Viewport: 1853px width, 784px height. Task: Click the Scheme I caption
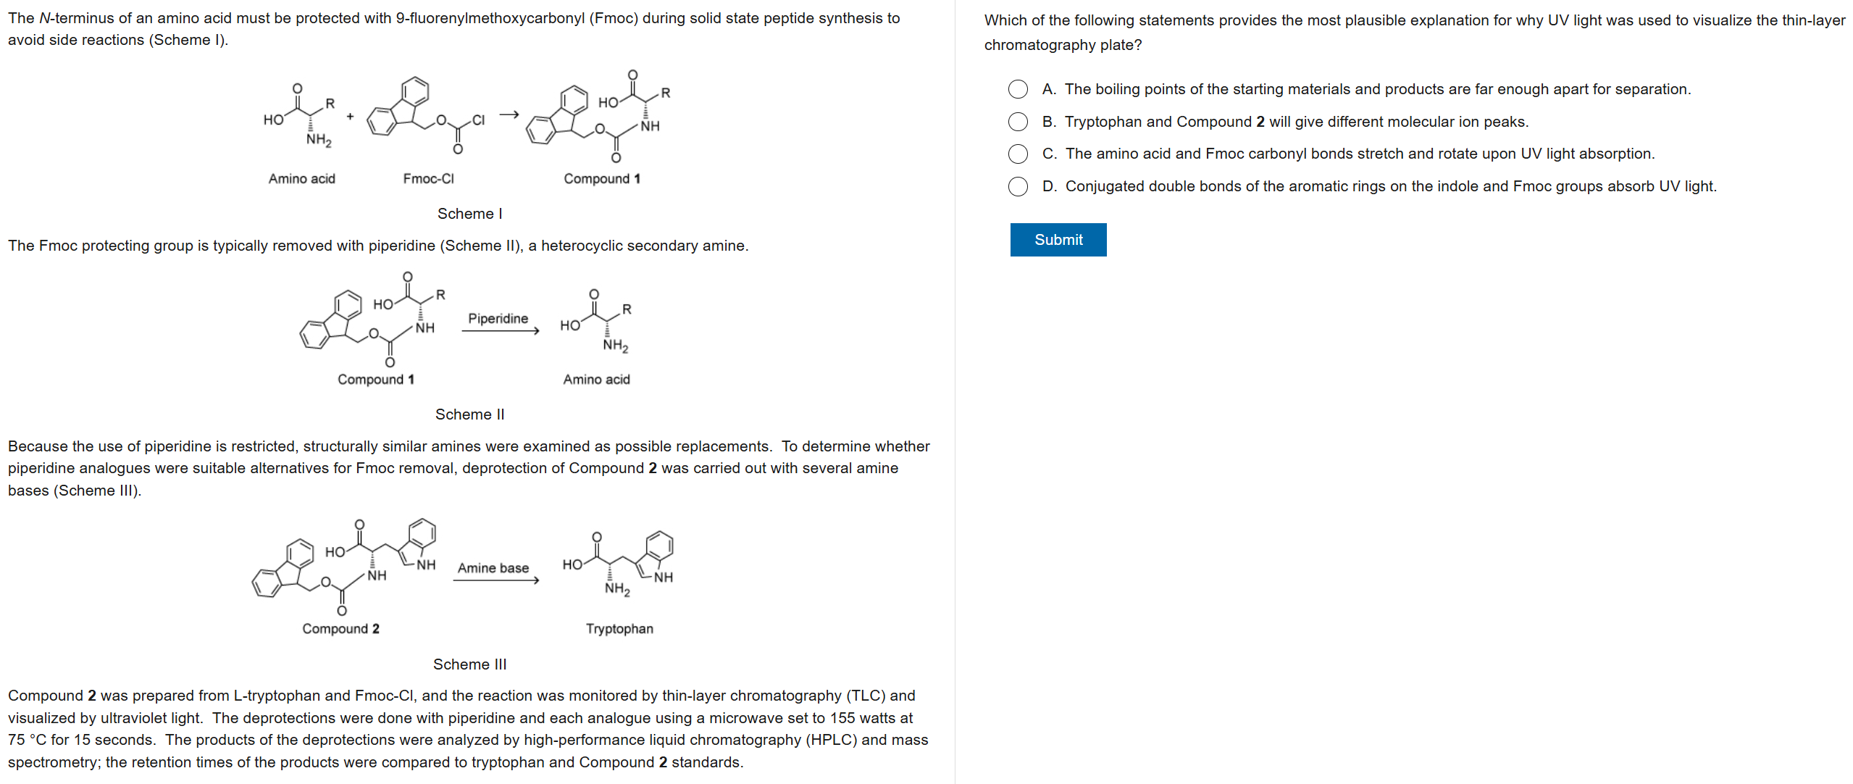point(469,214)
